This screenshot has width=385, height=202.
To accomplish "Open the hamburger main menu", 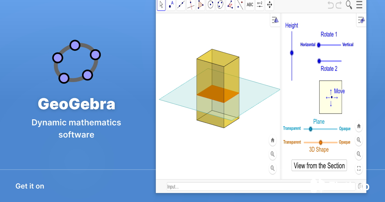I will point(359,5).
